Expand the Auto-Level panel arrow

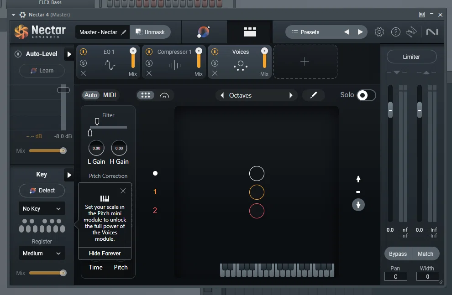click(69, 54)
